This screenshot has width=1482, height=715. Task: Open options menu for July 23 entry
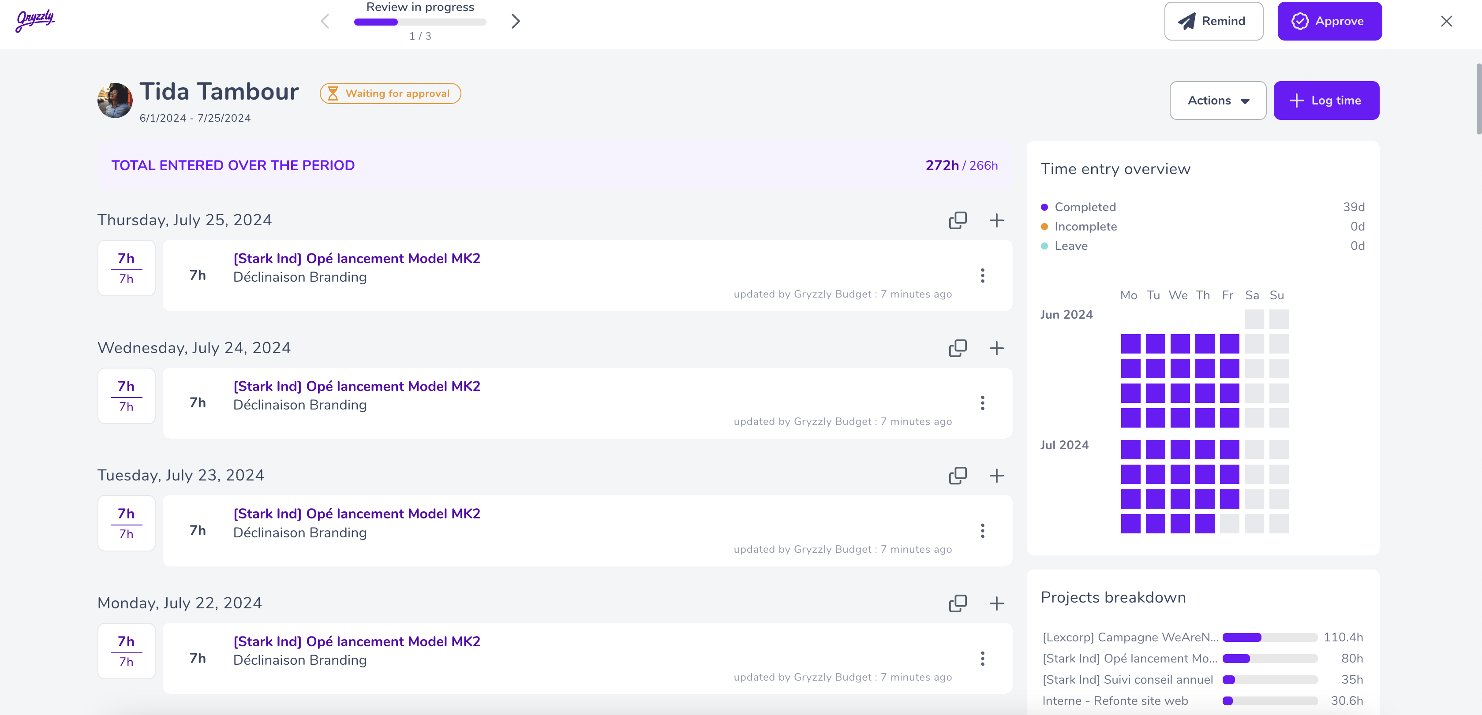click(x=982, y=530)
